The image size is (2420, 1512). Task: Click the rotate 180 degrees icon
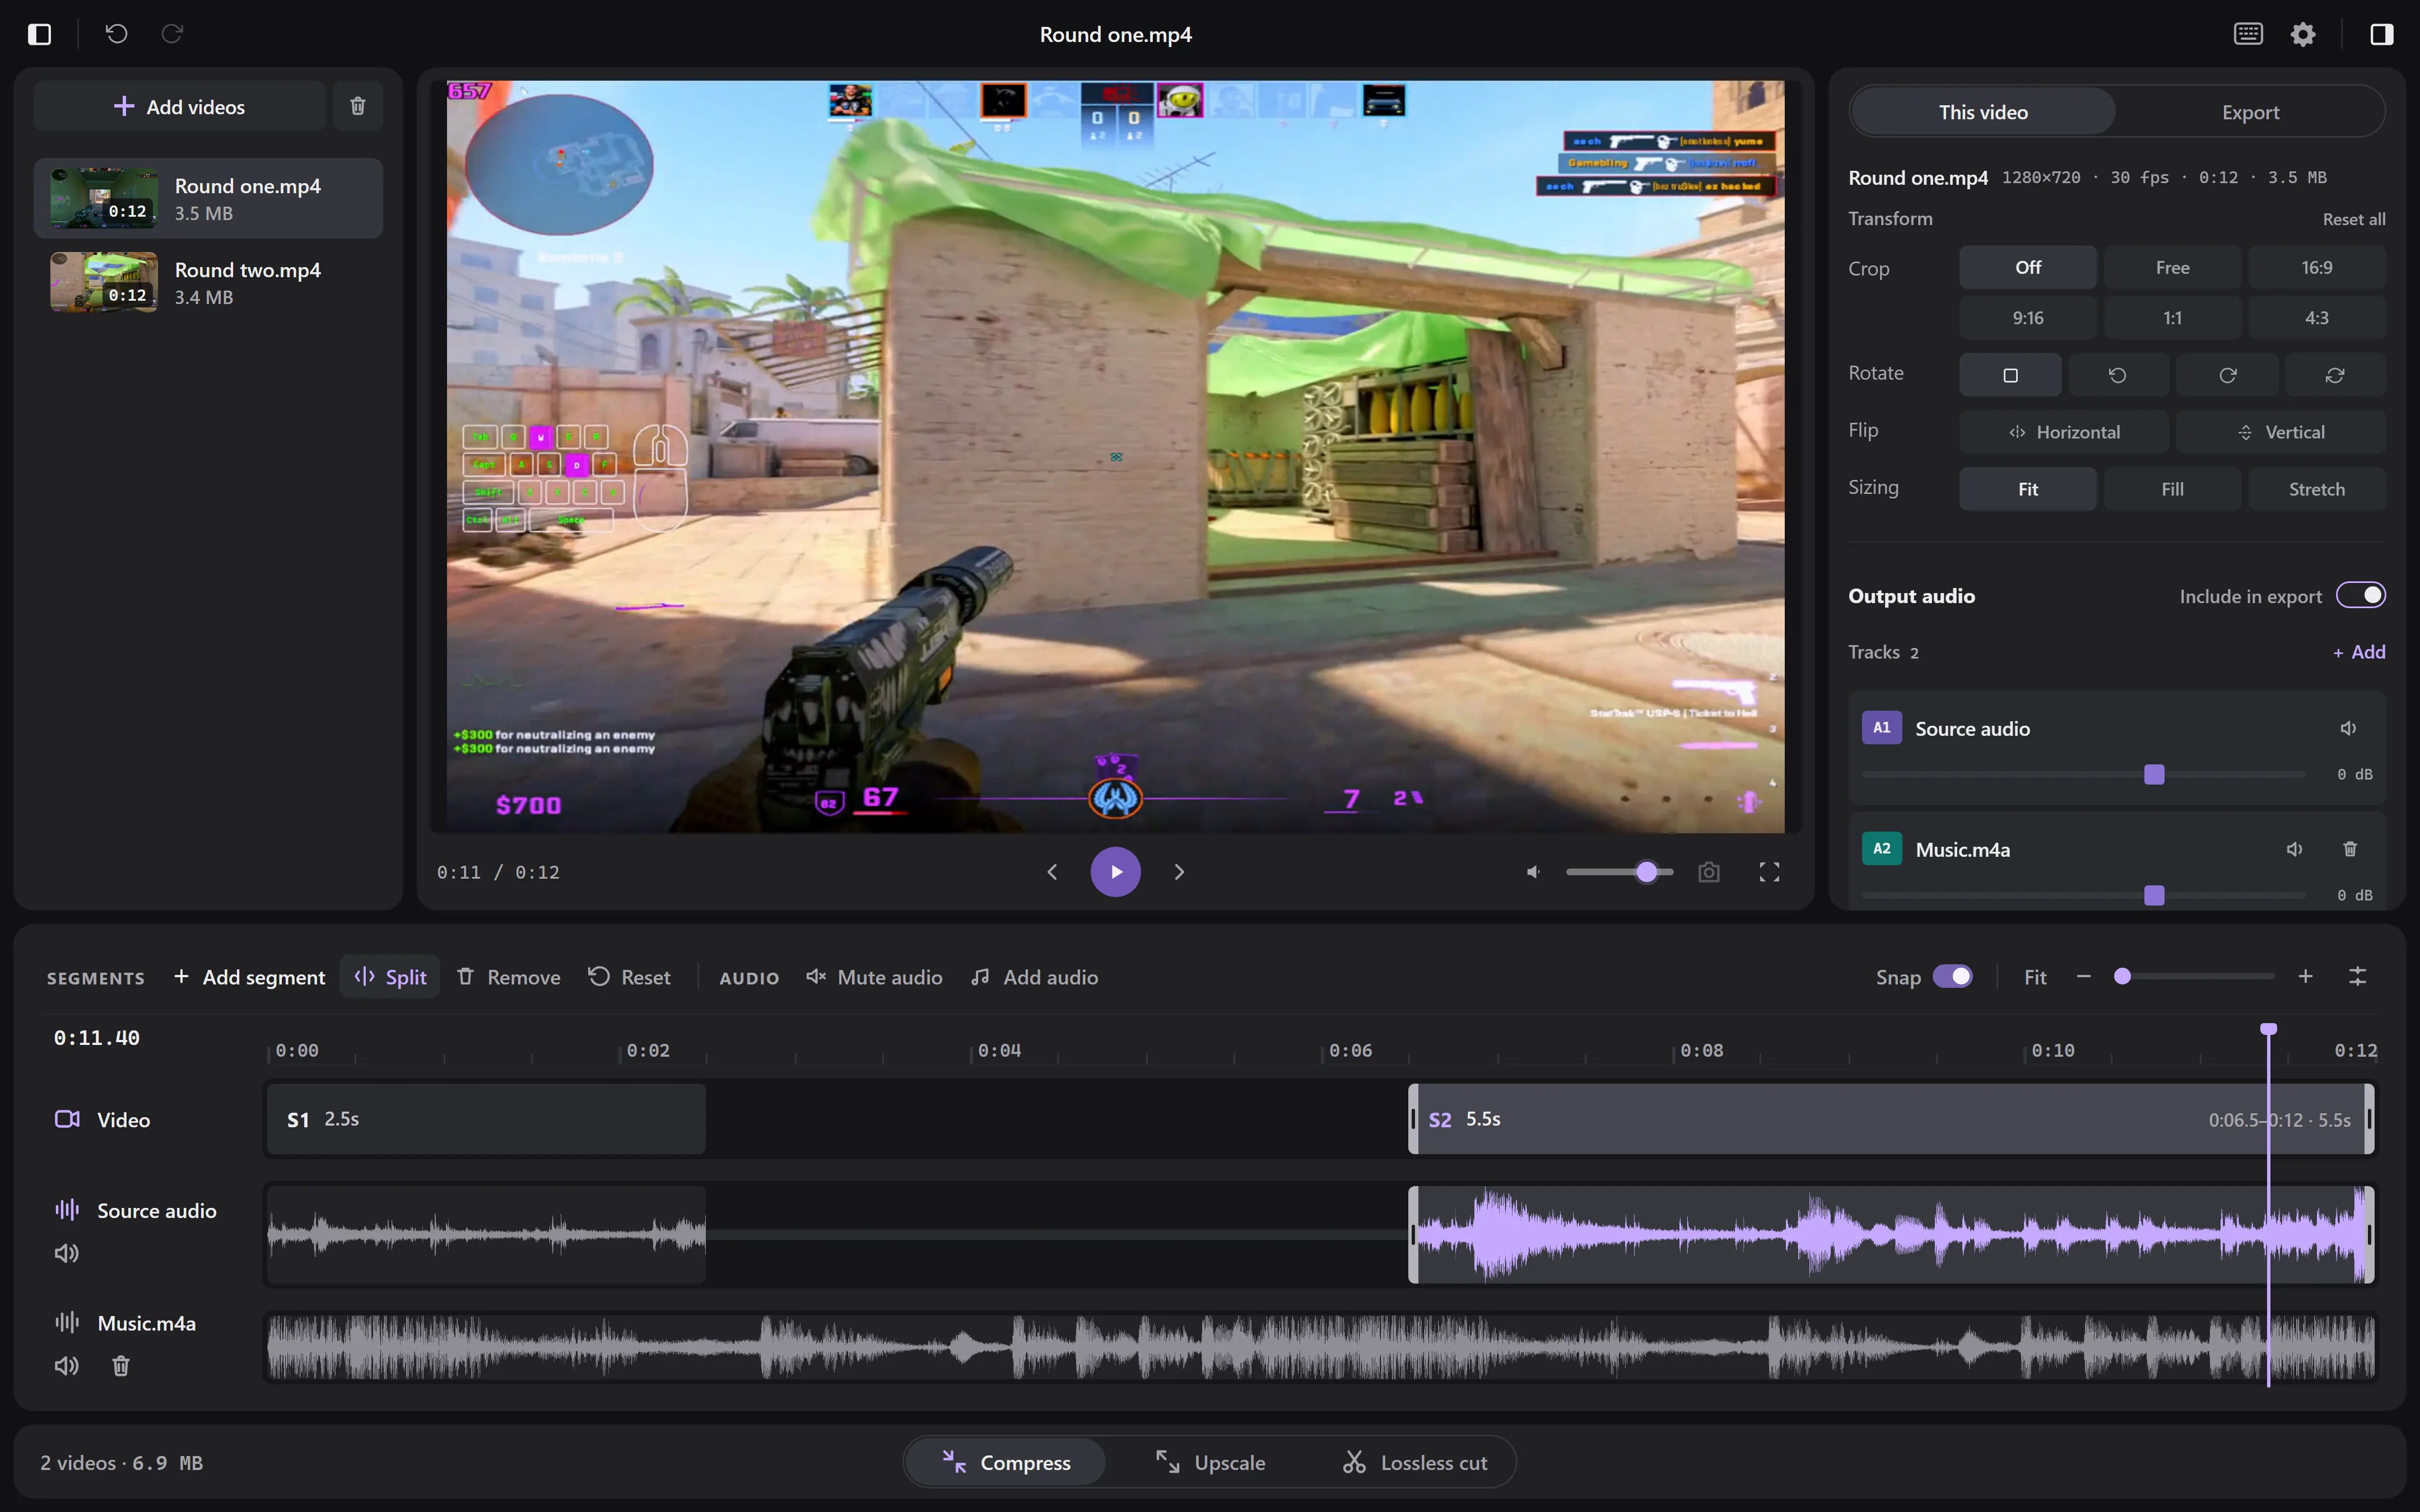click(2335, 375)
